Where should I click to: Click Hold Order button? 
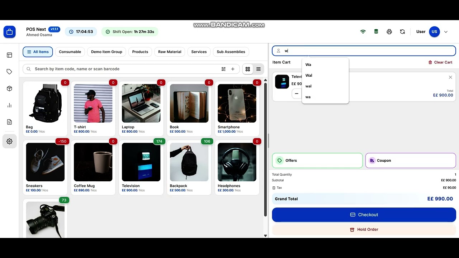(x=364, y=229)
